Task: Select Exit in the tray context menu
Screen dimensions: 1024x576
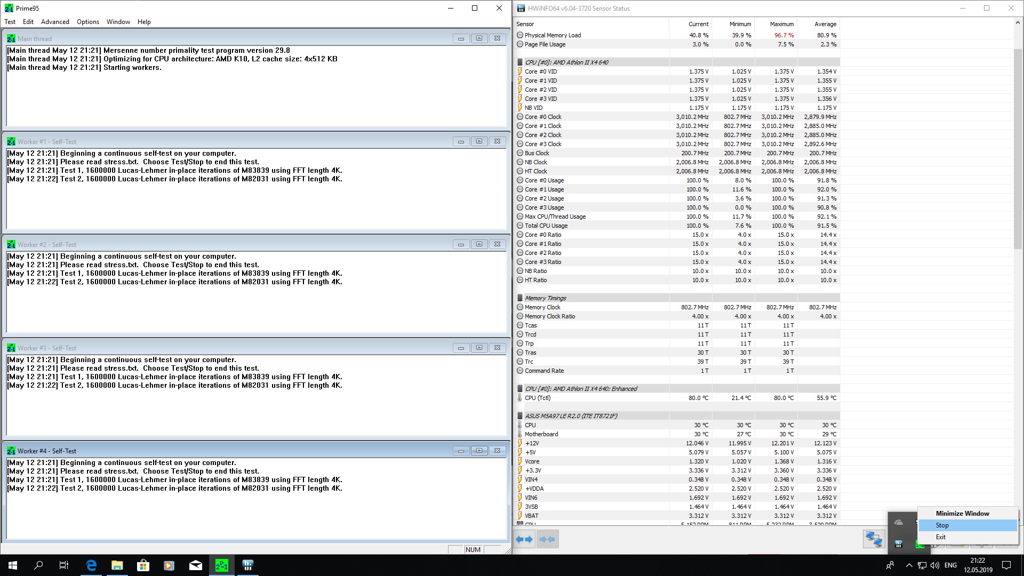Action: coord(941,537)
